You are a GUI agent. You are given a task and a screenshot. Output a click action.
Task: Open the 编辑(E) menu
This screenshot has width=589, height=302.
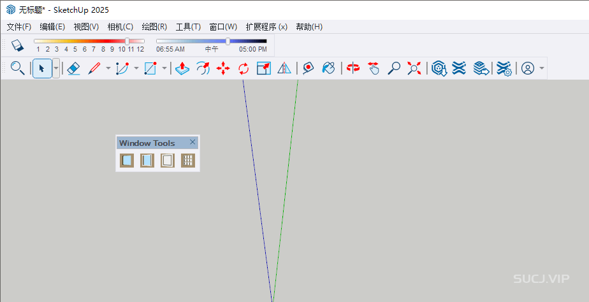coord(52,27)
